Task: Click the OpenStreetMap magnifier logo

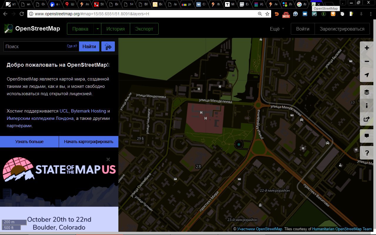Action: [9, 28]
